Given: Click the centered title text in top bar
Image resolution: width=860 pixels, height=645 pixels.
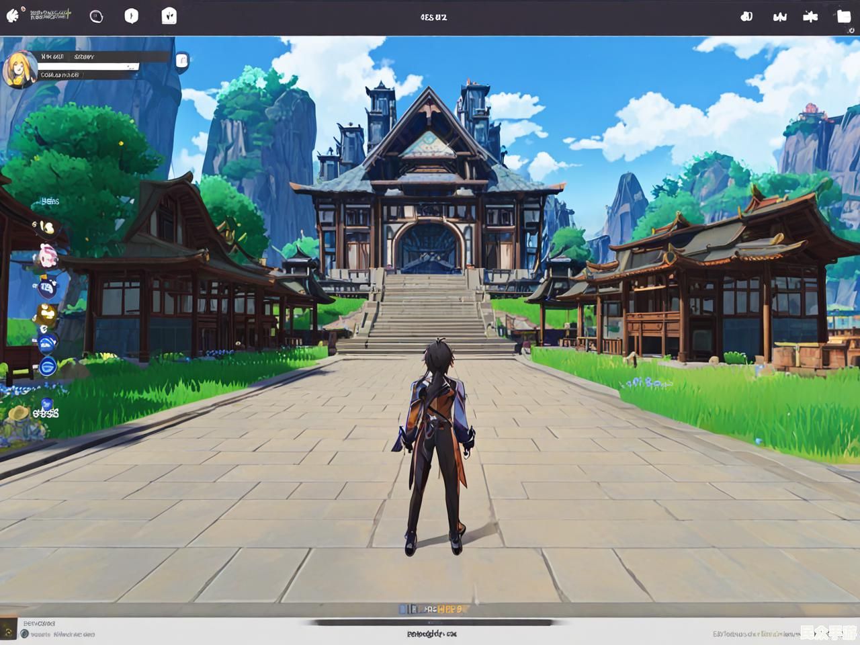Looking at the screenshot, I should tap(433, 17).
